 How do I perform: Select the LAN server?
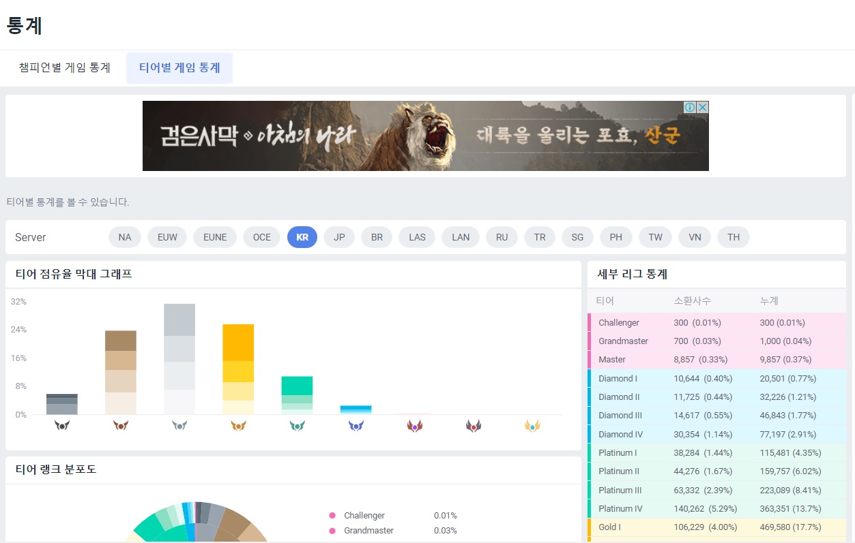click(x=461, y=237)
